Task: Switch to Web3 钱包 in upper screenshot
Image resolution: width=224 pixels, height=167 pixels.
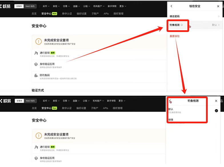Action: pos(30,6)
